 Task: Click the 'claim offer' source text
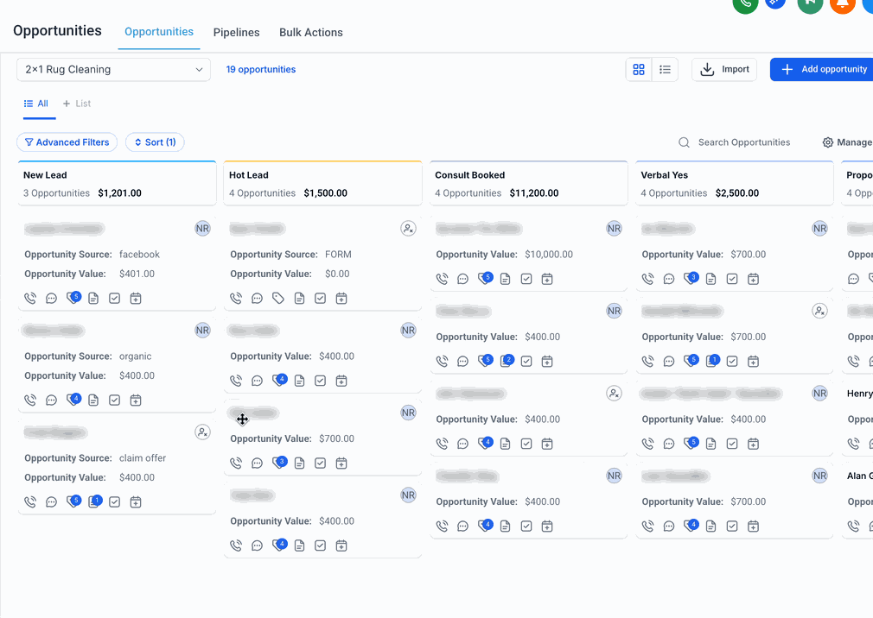pos(143,458)
